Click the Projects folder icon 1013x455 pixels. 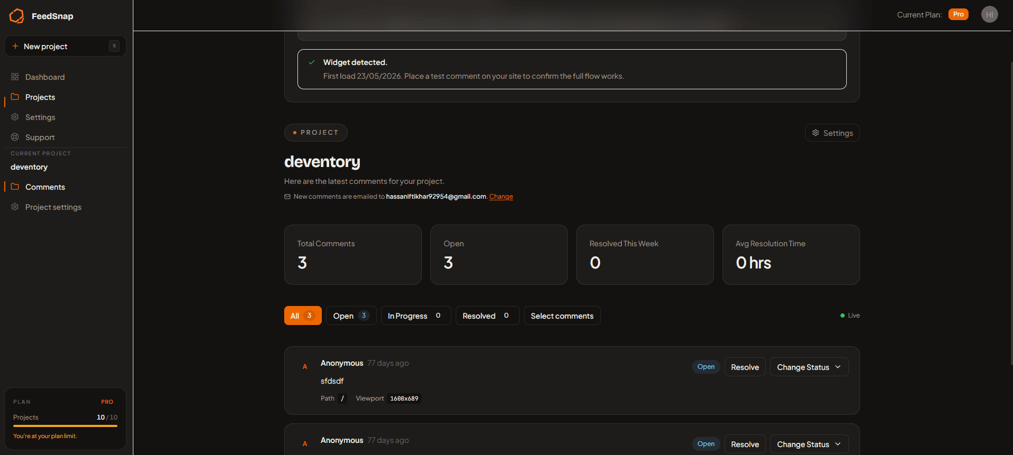click(x=15, y=97)
